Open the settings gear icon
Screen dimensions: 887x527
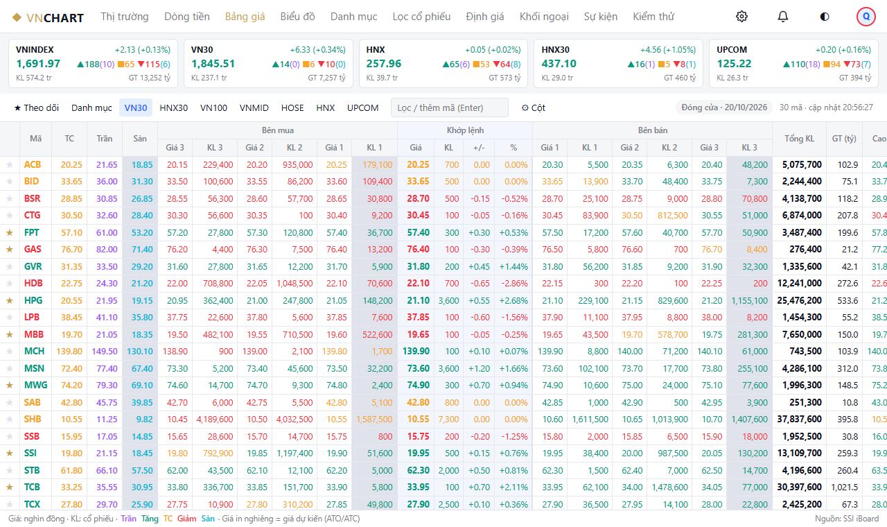tap(741, 17)
